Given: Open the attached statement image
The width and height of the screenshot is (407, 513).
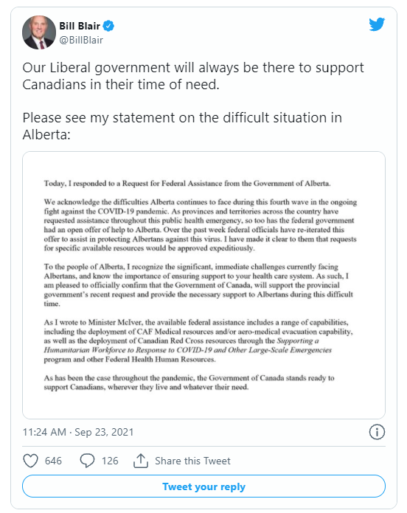Looking at the screenshot, I should 204,285.
